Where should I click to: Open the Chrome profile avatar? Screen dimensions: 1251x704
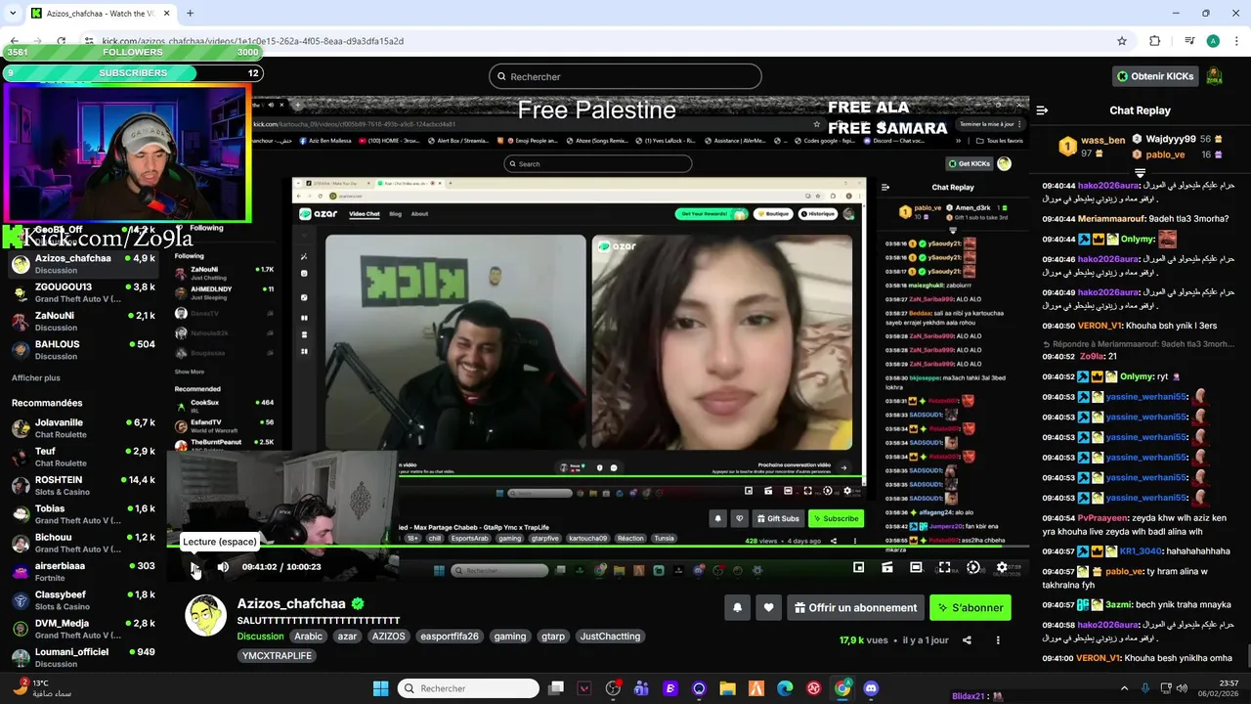1213,41
